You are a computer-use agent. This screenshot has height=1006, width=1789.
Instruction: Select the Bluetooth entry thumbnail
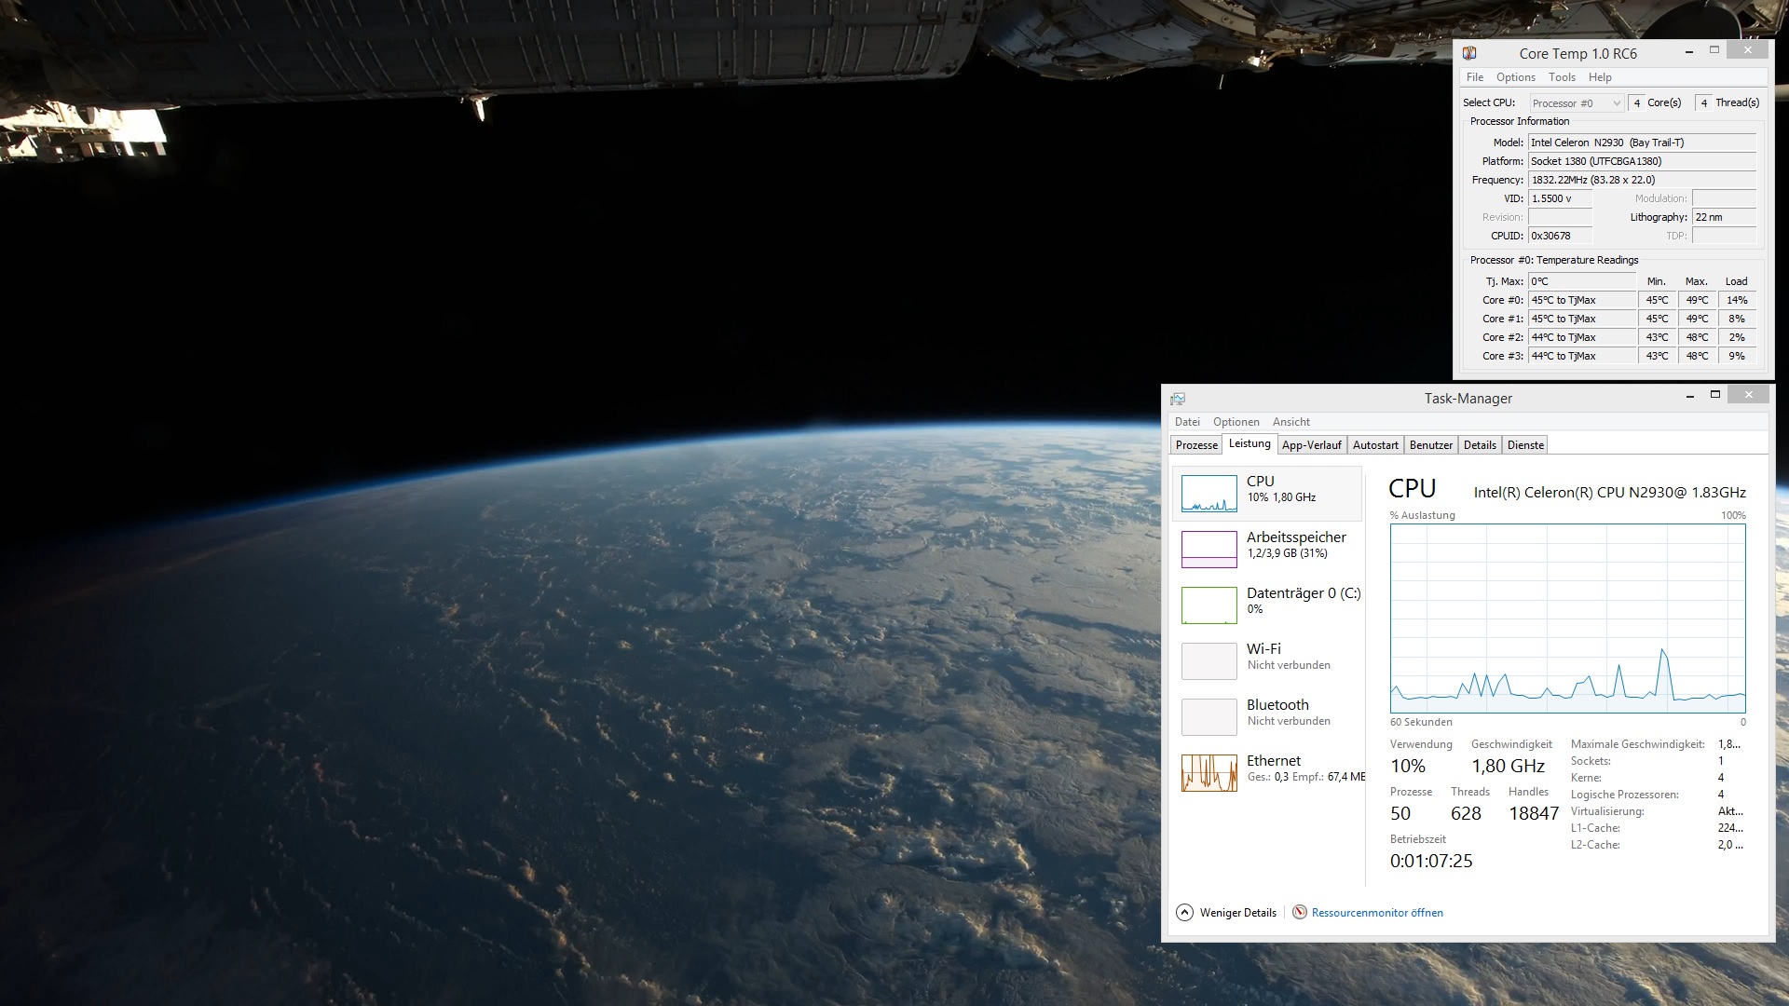tap(1209, 717)
